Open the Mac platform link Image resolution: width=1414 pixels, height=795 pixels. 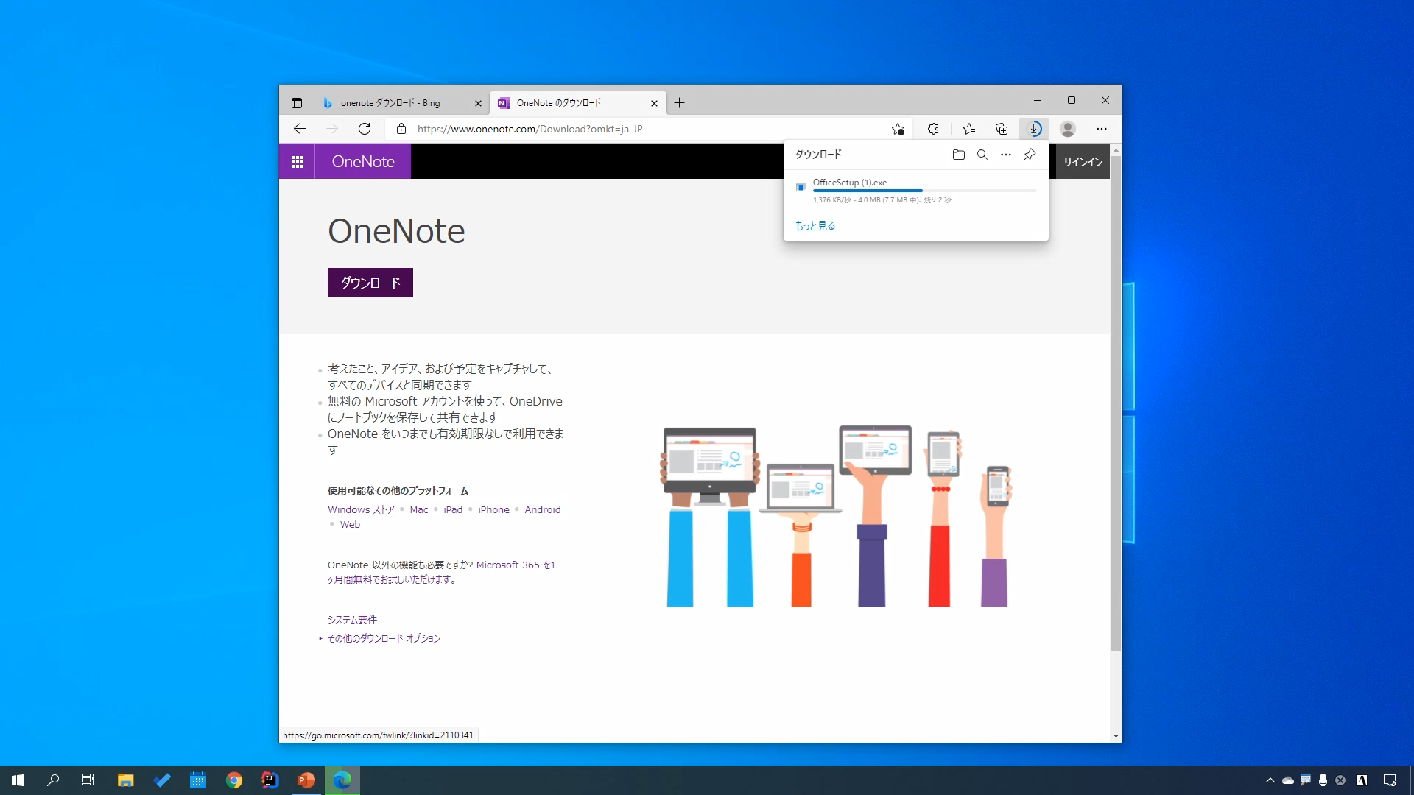[x=419, y=509]
